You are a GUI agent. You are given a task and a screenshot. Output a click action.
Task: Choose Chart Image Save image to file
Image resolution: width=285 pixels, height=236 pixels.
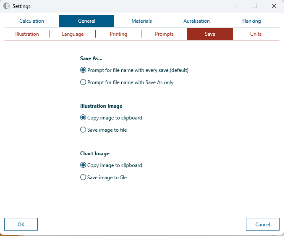(x=103, y=178)
